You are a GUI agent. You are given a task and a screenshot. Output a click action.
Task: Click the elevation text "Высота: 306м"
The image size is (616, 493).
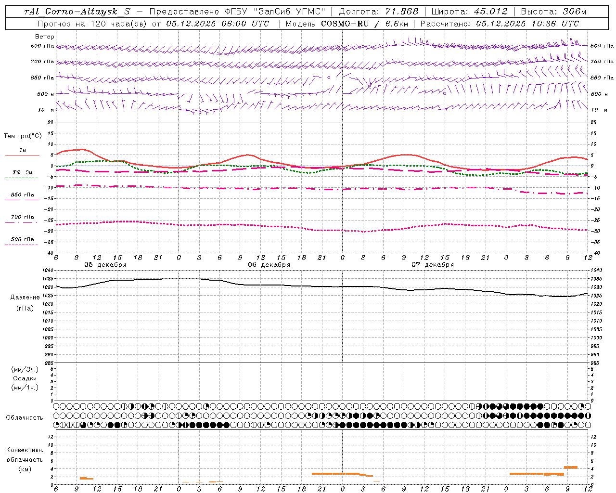[x=554, y=12]
